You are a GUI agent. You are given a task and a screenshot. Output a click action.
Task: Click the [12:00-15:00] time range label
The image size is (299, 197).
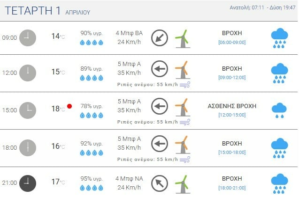coord(232,115)
